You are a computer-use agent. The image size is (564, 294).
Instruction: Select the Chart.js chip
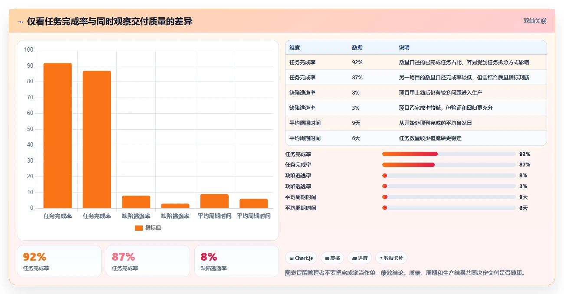coord(301,258)
